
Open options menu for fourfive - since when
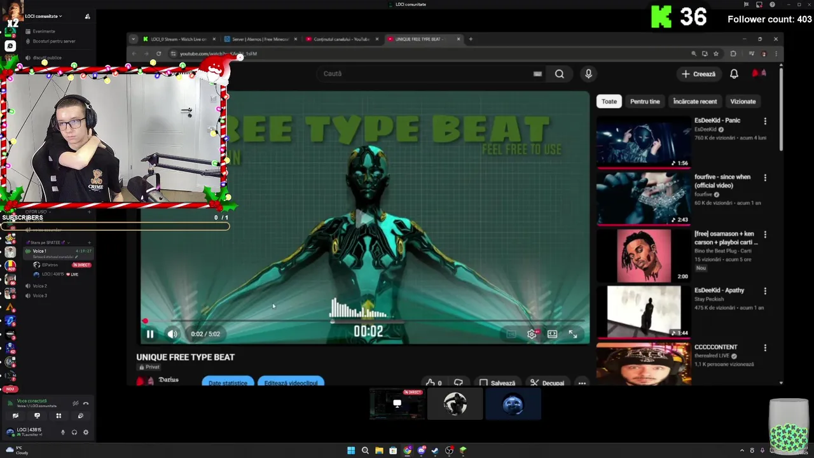pos(765,177)
